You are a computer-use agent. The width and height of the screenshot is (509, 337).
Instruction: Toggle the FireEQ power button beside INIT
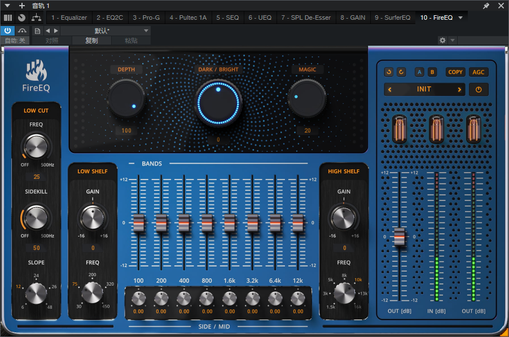479,90
